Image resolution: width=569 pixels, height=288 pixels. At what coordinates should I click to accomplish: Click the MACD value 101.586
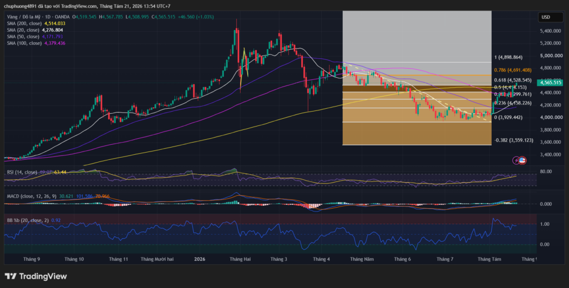coord(84,196)
